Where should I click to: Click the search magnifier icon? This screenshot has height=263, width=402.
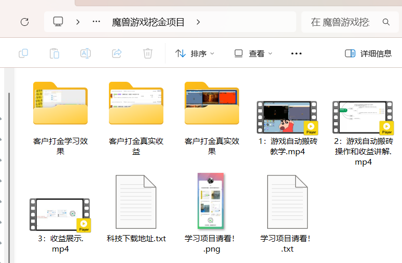point(386,22)
